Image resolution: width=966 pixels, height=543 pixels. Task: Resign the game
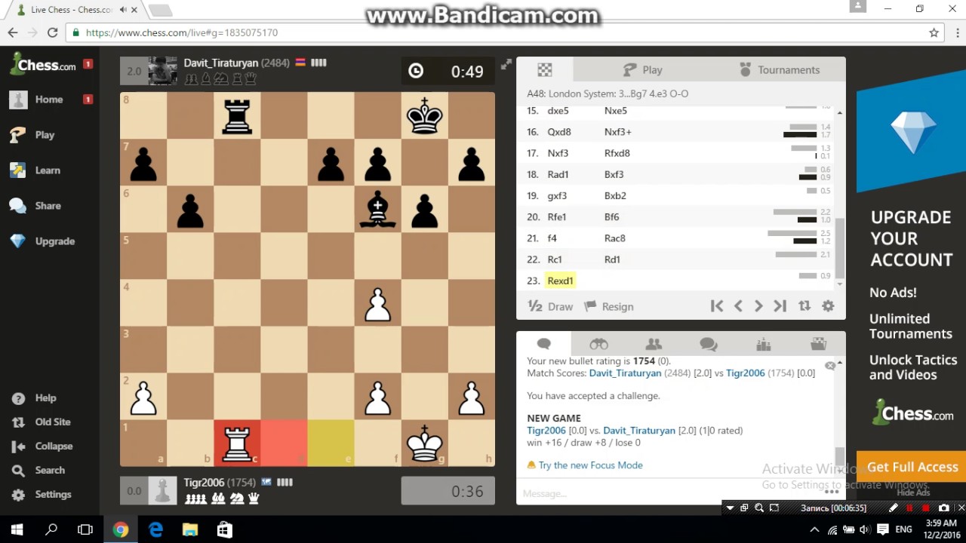609,306
